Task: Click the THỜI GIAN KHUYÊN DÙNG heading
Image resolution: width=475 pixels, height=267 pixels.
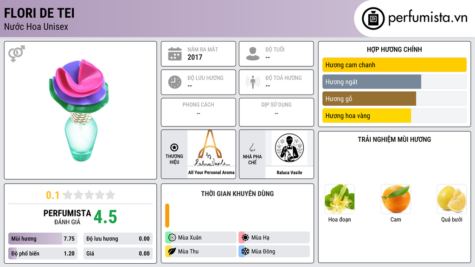Action: (x=237, y=193)
